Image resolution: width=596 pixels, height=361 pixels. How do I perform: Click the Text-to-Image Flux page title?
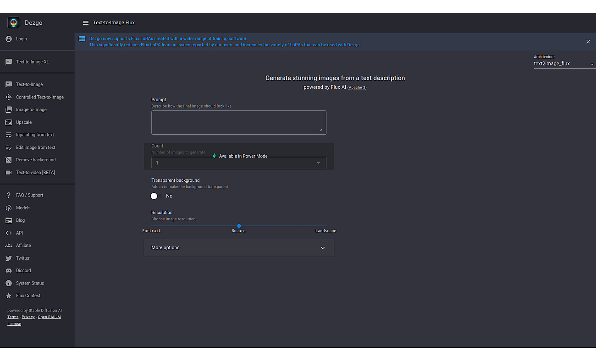pos(114,23)
